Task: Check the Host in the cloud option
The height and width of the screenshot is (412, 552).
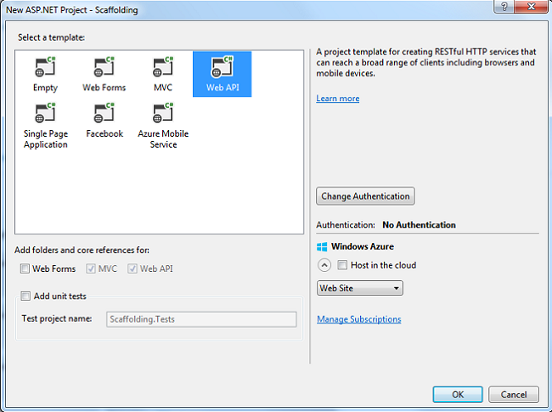Action: tap(342, 265)
